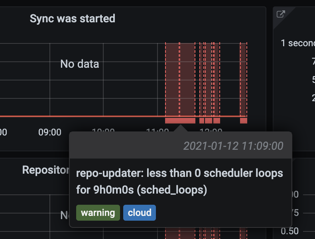Click the repo-updater scheduler loops alert text
This screenshot has height=239, width=315.
[179, 181]
